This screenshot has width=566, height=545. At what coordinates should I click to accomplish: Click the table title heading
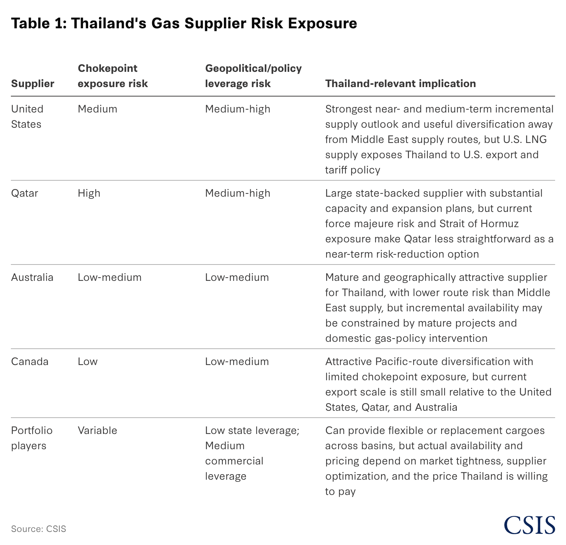click(x=184, y=23)
